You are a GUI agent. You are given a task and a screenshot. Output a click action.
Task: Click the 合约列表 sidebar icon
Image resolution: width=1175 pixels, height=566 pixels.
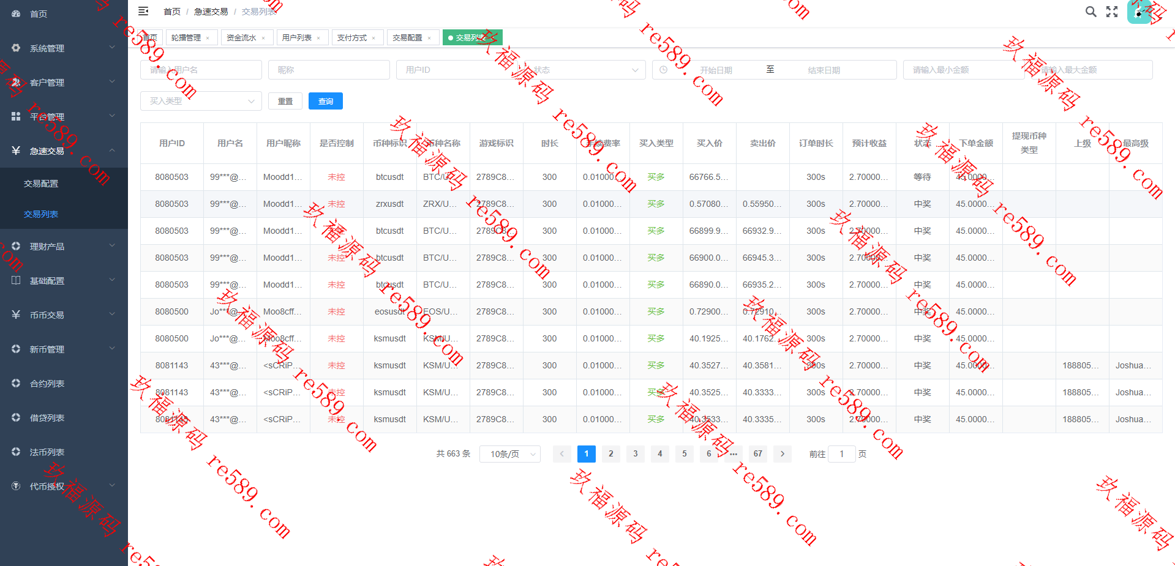[x=16, y=383]
